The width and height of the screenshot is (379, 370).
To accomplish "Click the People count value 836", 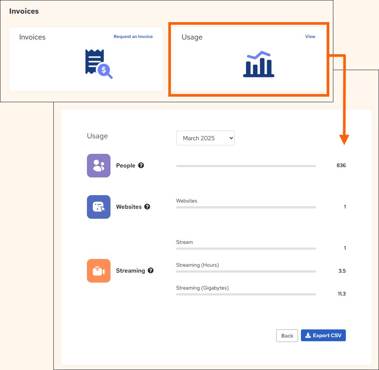I will pyautogui.click(x=341, y=166).
